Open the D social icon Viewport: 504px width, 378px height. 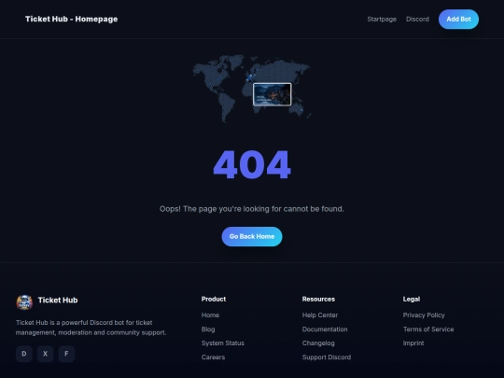click(24, 354)
